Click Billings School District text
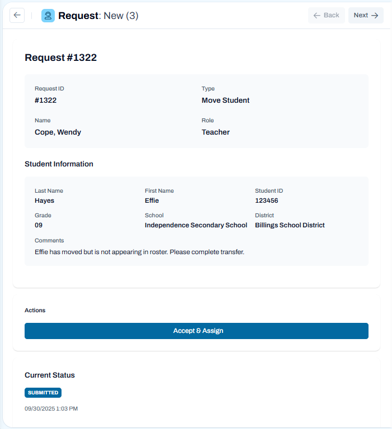 pyautogui.click(x=290, y=225)
